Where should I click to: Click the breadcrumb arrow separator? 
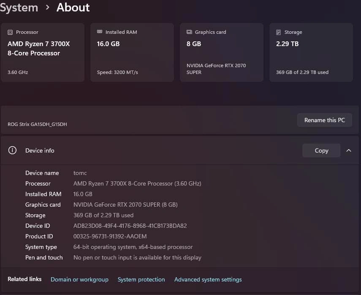coord(47,8)
